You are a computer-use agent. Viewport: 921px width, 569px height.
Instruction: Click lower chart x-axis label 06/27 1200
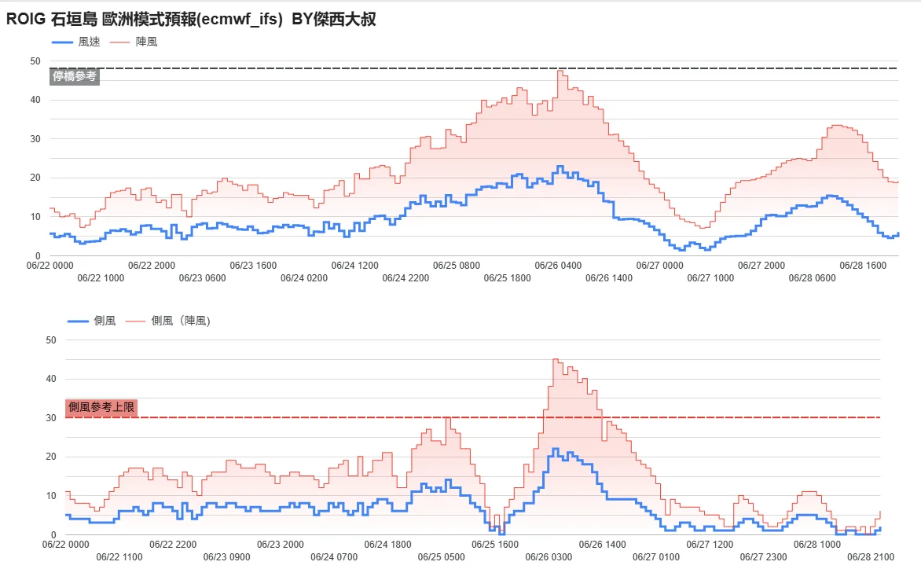[x=710, y=545]
